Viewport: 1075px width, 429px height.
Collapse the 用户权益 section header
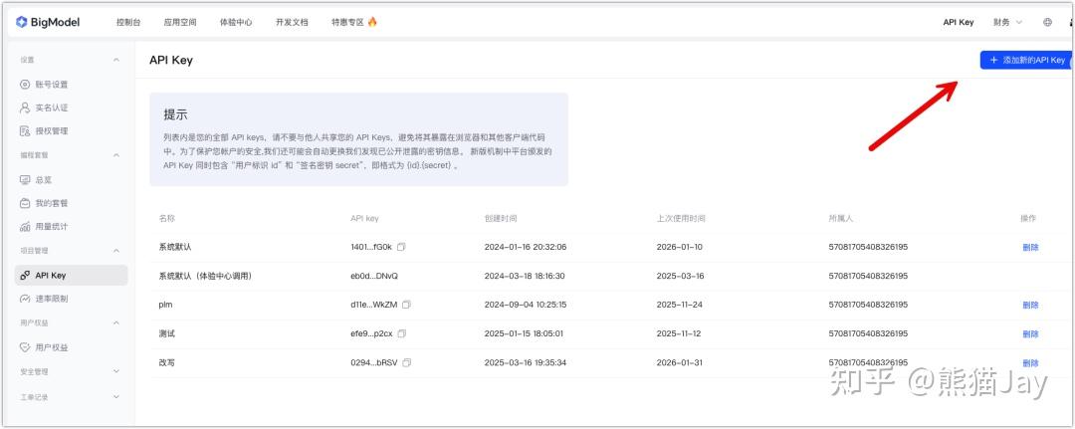click(x=115, y=322)
